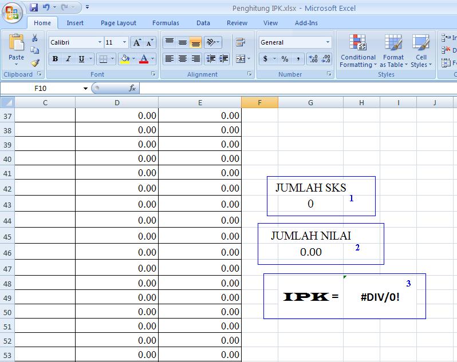Insert function using fx button
Viewport: 457px width, 362px height.
(x=132, y=88)
